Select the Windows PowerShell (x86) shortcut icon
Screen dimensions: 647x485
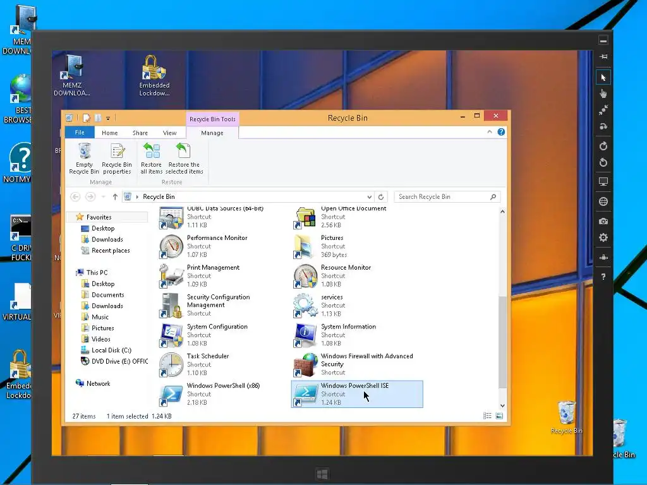click(x=171, y=395)
